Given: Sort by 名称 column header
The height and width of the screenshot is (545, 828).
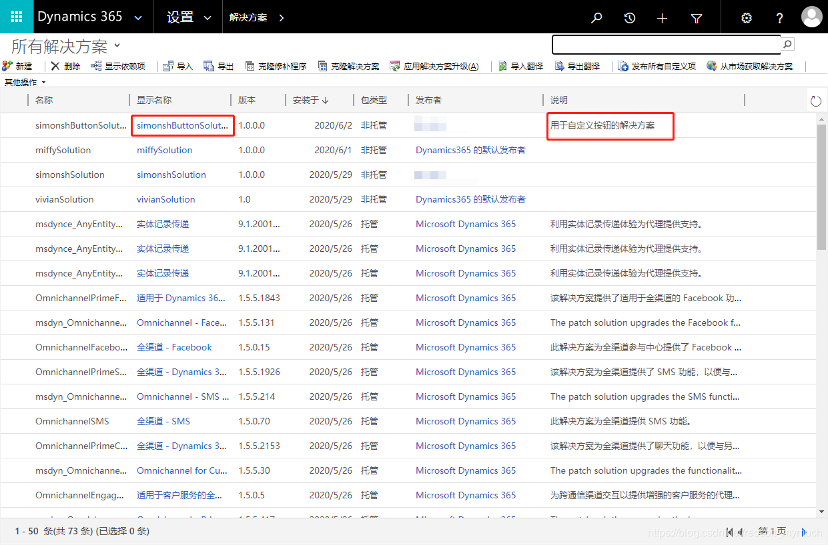Looking at the screenshot, I should point(44,100).
